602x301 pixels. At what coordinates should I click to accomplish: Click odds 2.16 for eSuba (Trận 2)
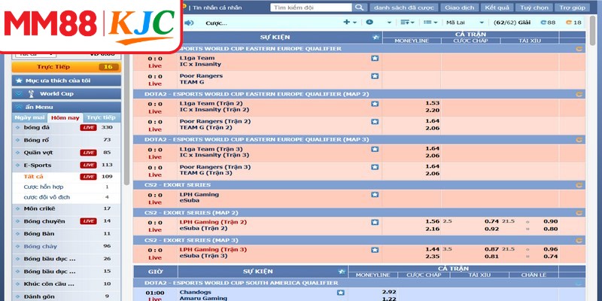point(432,229)
